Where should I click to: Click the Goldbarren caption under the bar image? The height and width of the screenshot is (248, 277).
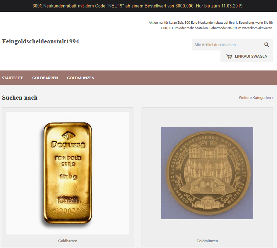tap(68, 241)
